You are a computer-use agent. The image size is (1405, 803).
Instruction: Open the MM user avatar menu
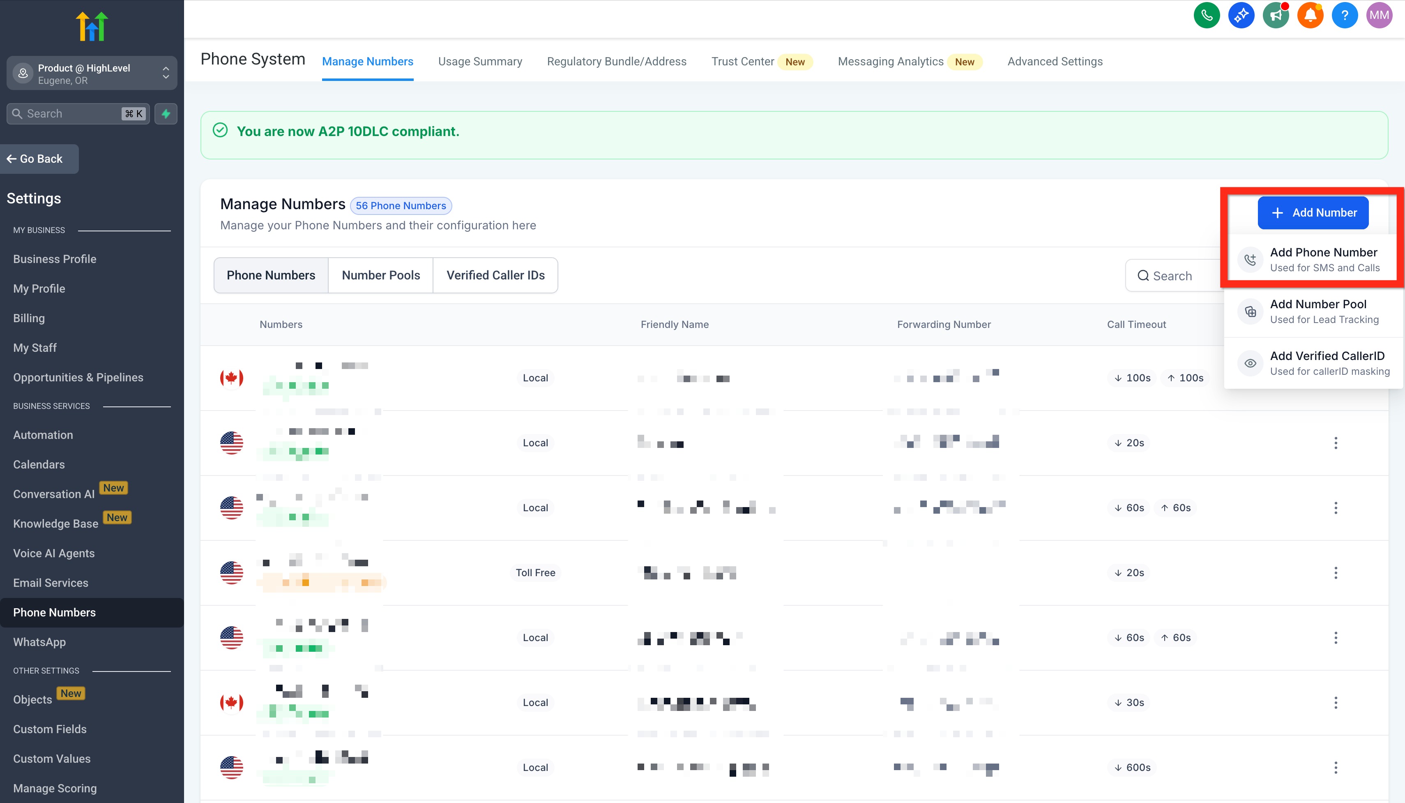(1379, 15)
